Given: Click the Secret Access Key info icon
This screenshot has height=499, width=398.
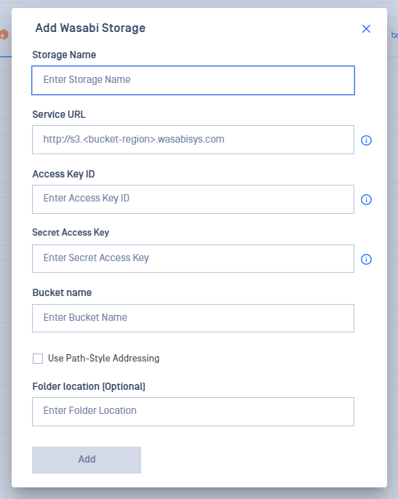Looking at the screenshot, I should (366, 259).
